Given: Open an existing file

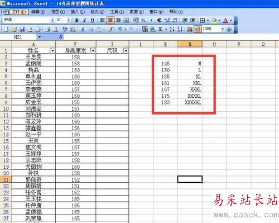Looking at the screenshot, I should point(14,29).
